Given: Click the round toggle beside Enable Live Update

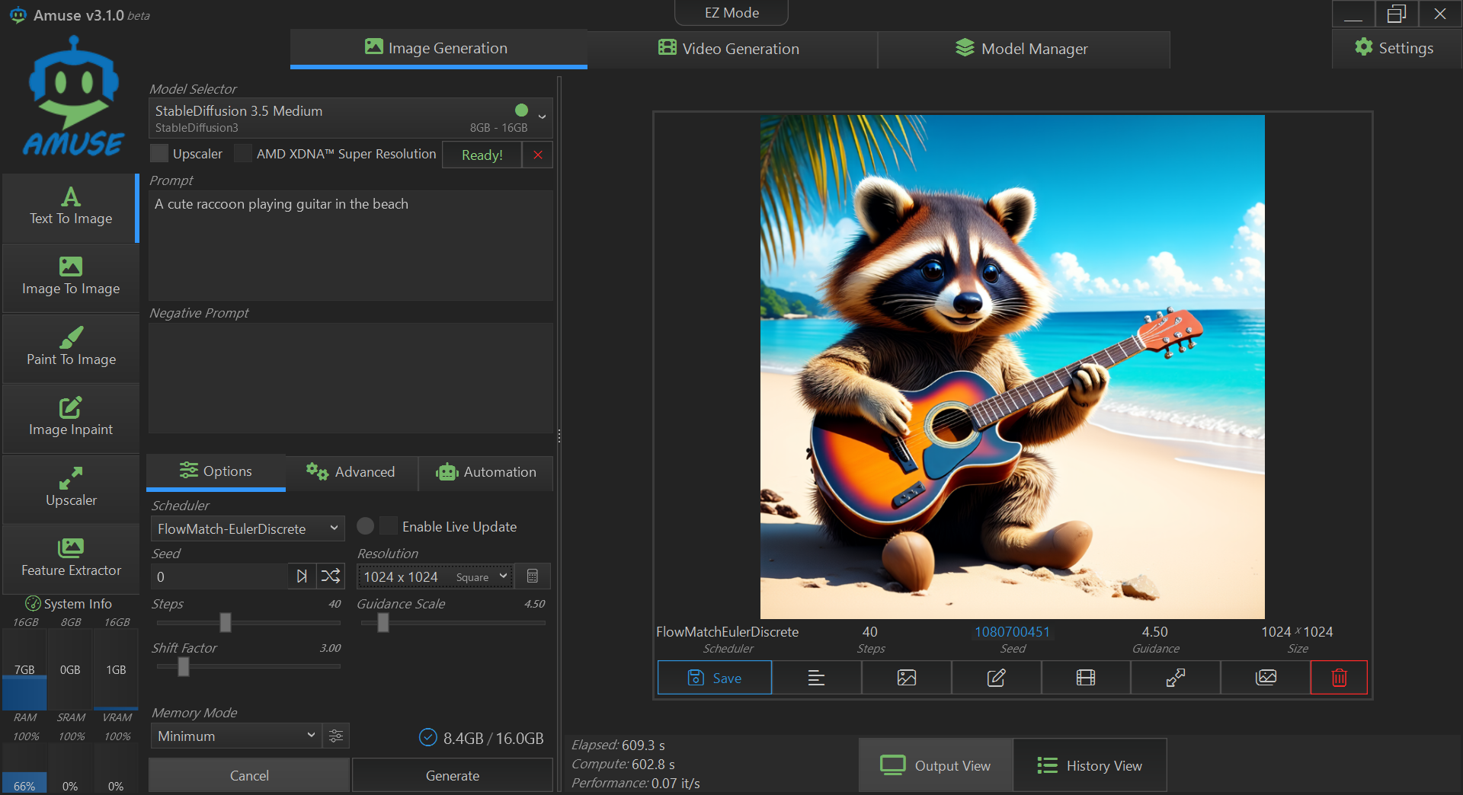Looking at the screenshot, I should coord(366,526).
